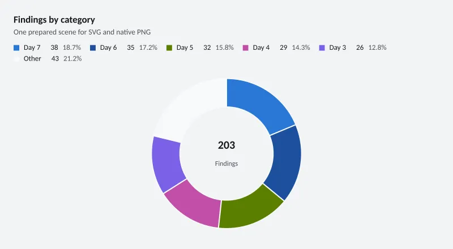Click the Day 3 legend color swatch
Image resolution: width=453 pixels, height=249 pixels.
tap(322, 48)
